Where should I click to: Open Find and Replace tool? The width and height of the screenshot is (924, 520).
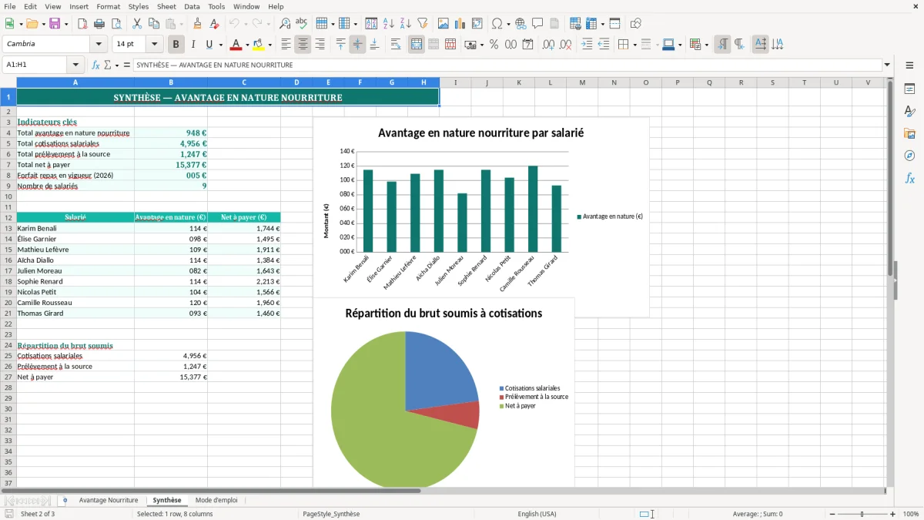click(285, 24)
